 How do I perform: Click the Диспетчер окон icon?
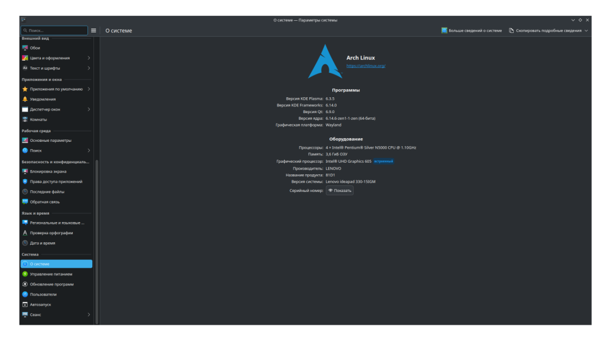(x=25, y=109)
